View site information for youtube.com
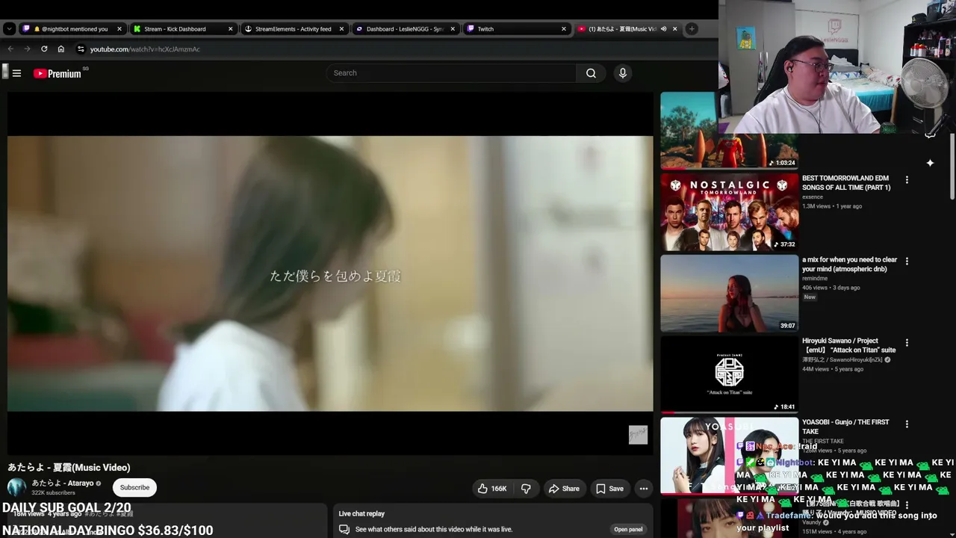Screen dimensions: 956x538 click(81, 49)
